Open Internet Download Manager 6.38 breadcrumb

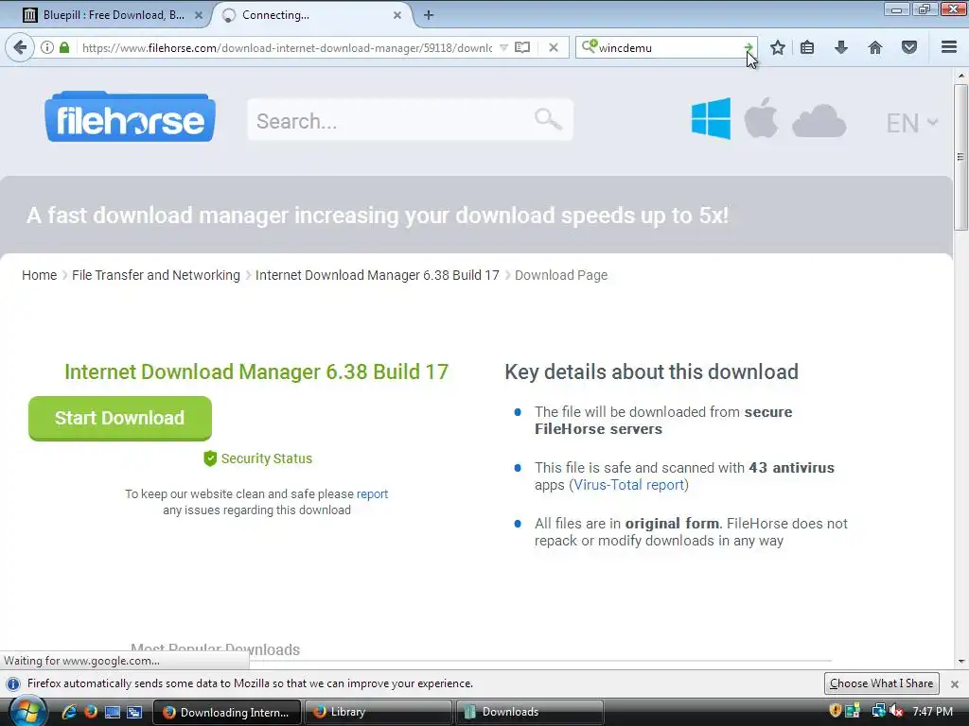coord(377,275)
